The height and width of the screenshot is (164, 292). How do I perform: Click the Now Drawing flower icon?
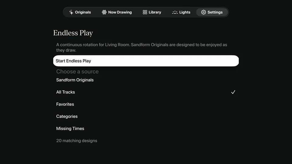tap(104, 12)
